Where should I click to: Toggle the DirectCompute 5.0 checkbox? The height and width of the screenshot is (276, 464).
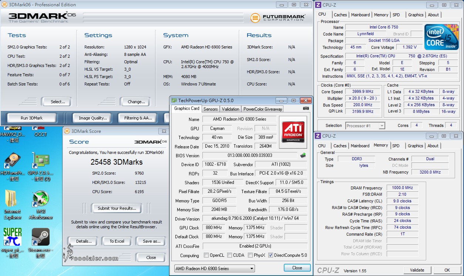point(271,255)
